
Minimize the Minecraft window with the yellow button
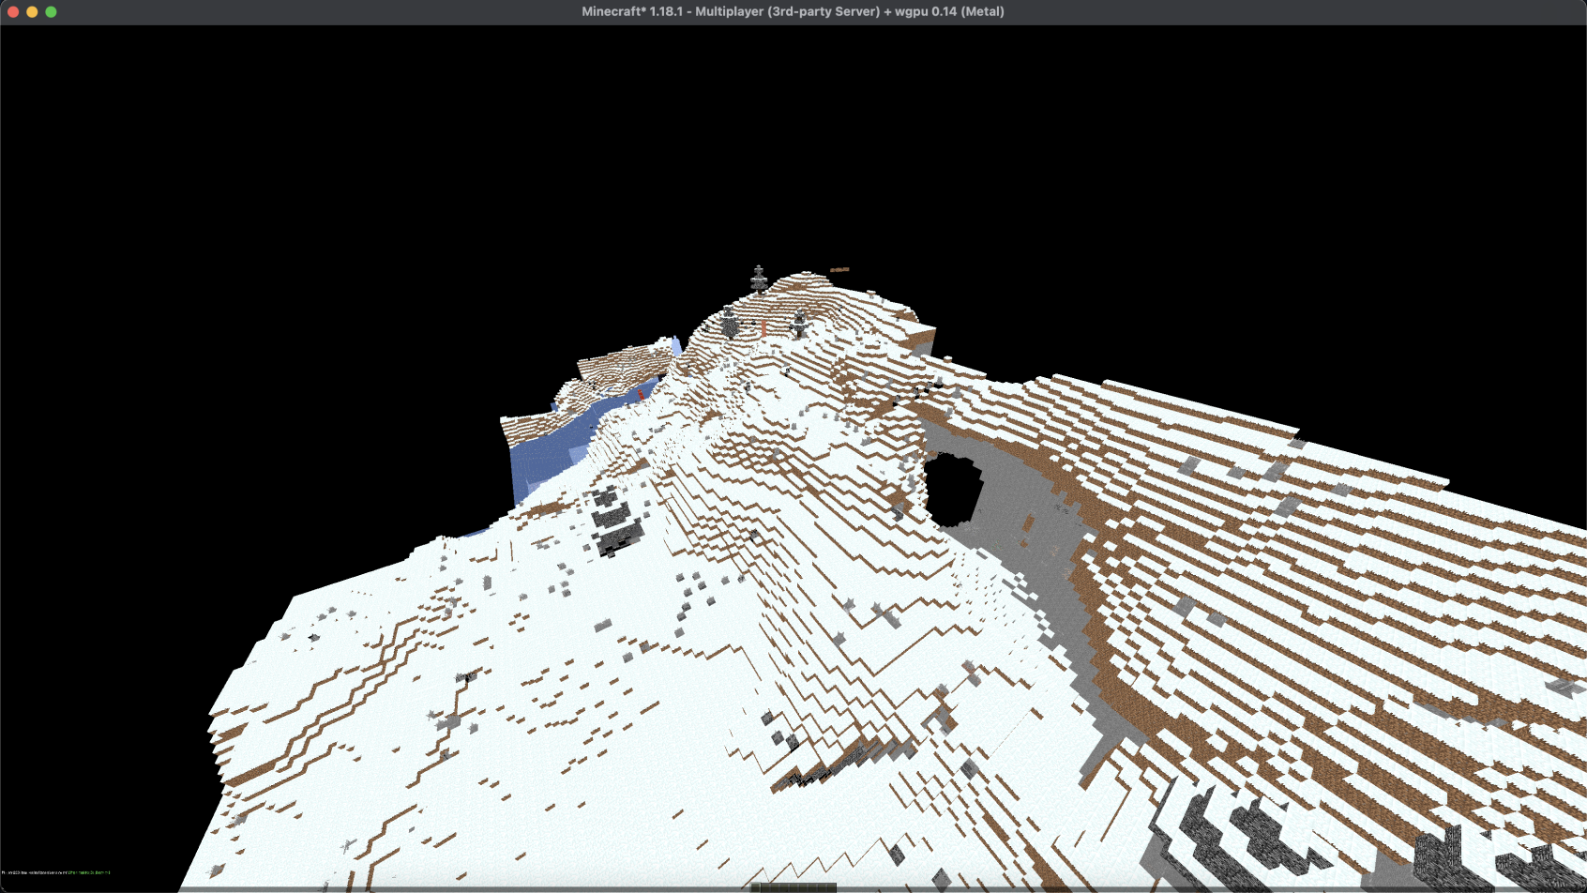tap(32, 12)
